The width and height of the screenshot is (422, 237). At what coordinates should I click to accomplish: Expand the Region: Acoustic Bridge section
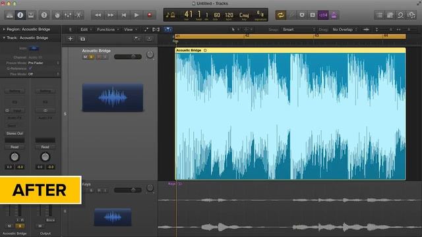[4, 29]
